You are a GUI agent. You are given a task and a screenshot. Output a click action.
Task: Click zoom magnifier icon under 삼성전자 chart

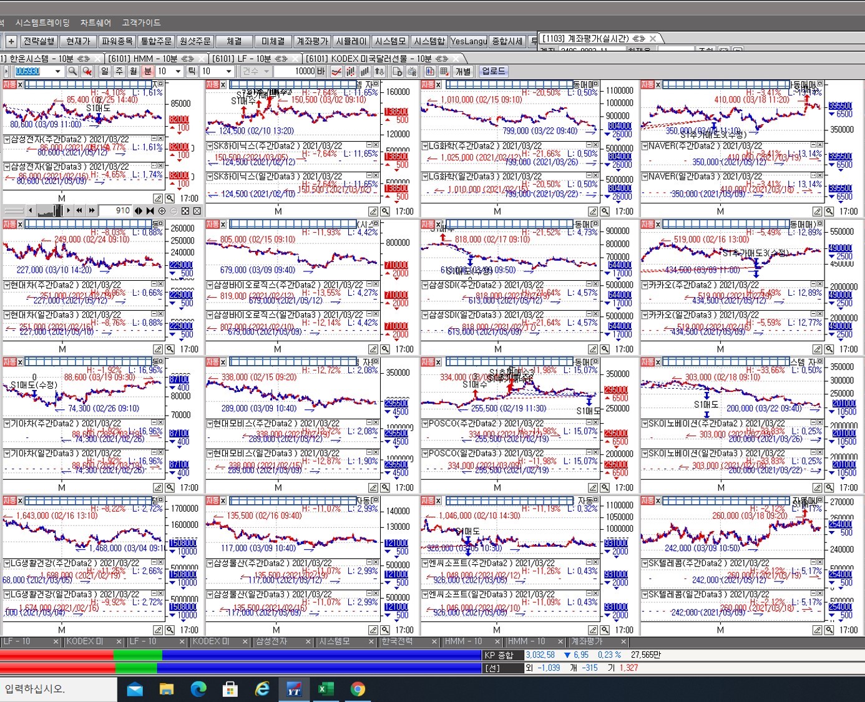point(170,198)
